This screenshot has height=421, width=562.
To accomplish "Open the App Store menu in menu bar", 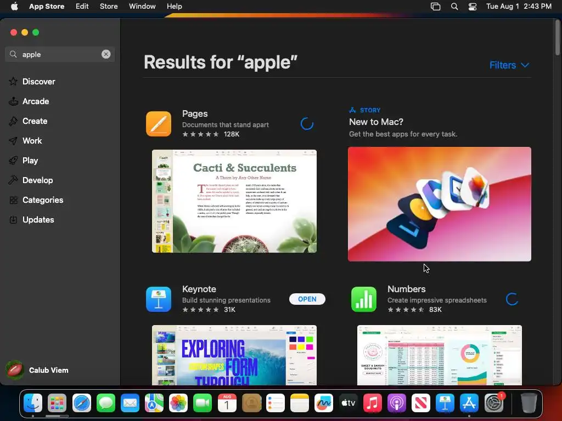I will 47,6.
